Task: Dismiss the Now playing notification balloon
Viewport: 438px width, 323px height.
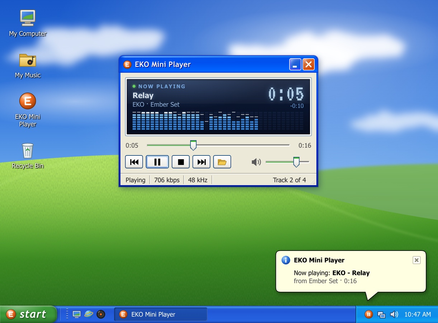Action: tap(416, 260)
